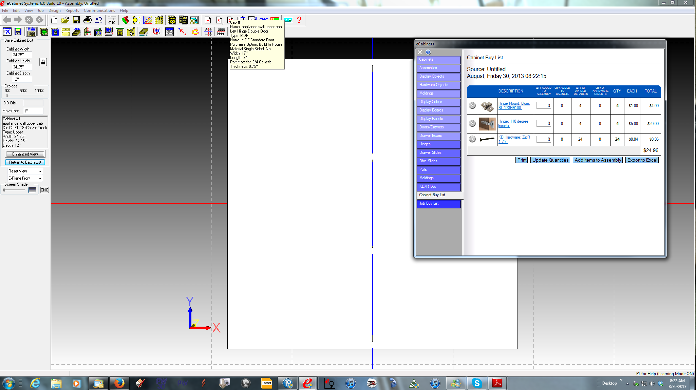The width and height of the screenshot is (696, 390).
Task: Toggle the CNC button in left panel
Action: (x=44, y=190)
